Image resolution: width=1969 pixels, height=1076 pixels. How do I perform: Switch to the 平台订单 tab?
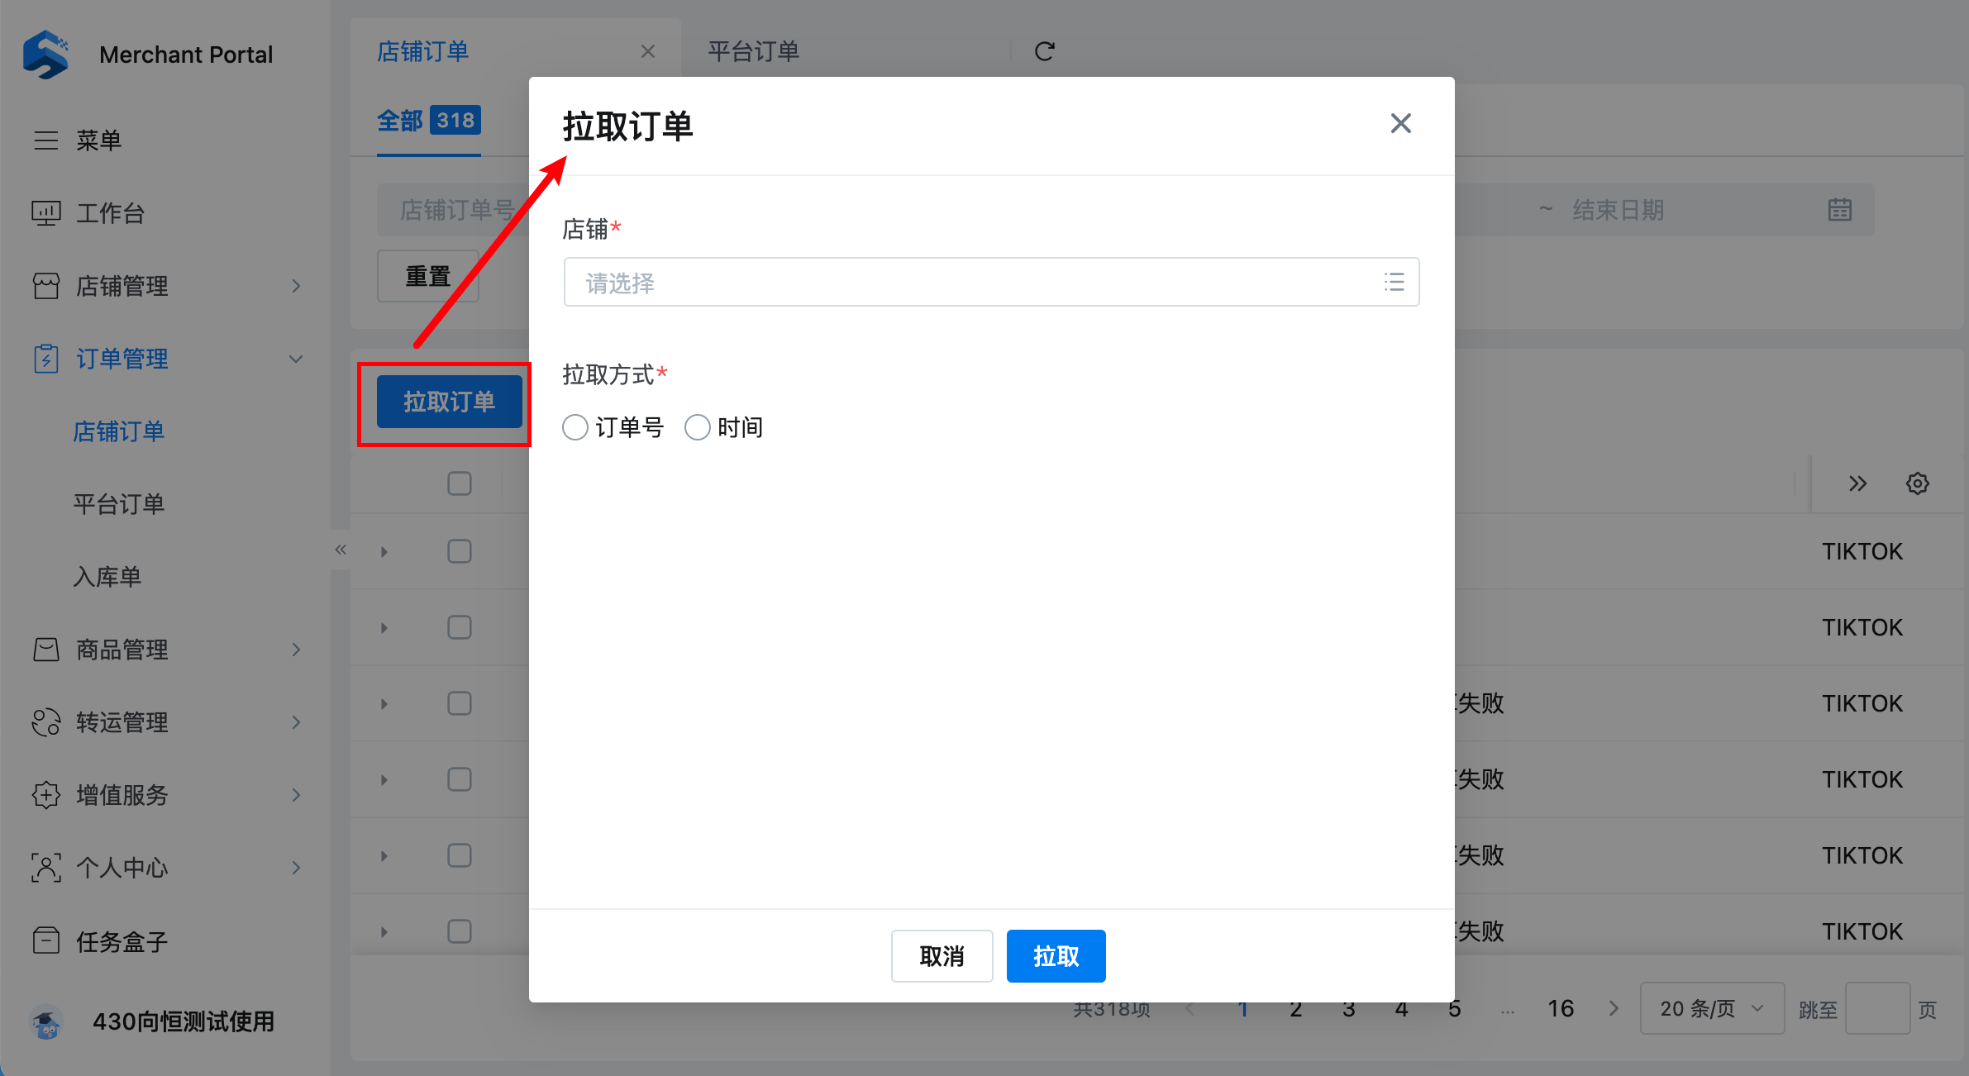[x=753, y=51]
